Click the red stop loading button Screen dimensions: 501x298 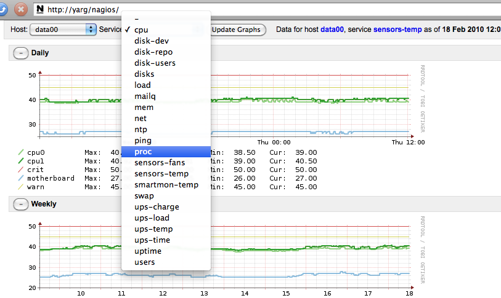21,9
